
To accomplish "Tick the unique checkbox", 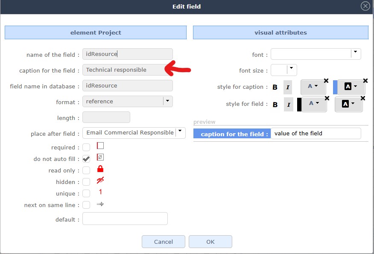I will pyautogui.click(x=86, y=193).
